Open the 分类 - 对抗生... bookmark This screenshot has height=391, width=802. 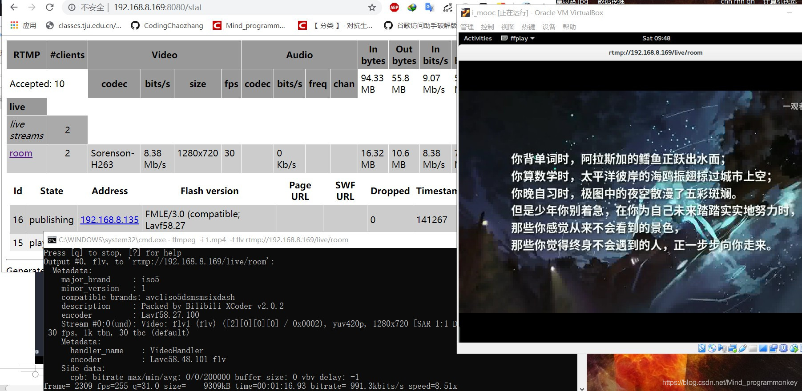click(335, 25)
